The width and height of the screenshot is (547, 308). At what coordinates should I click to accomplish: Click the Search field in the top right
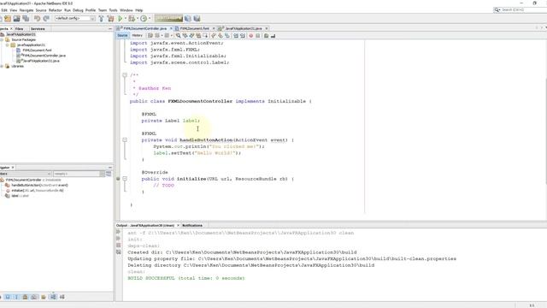coord(520,9)
